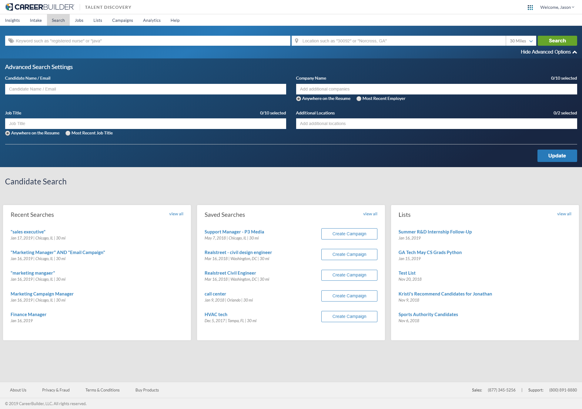
Task: Create Campaign for HVAC tech search
Action: click(x=349, y=316)
